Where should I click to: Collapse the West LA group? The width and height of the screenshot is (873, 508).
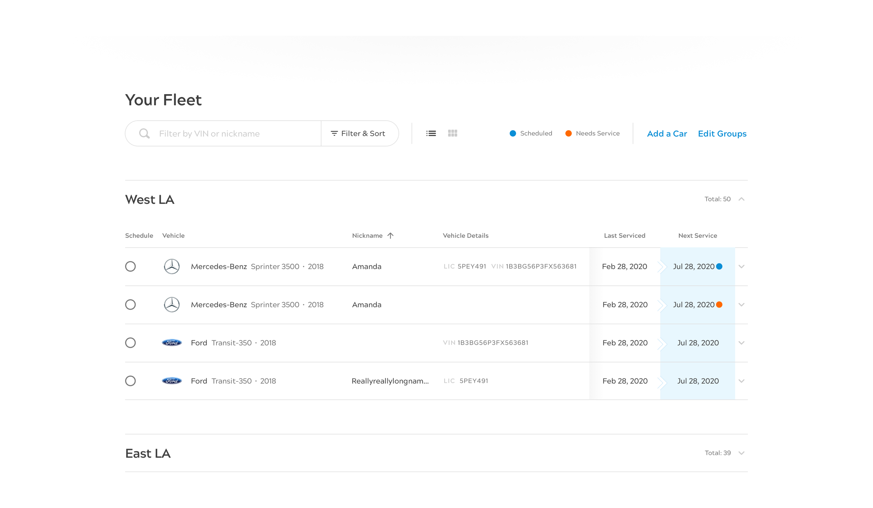741,199
